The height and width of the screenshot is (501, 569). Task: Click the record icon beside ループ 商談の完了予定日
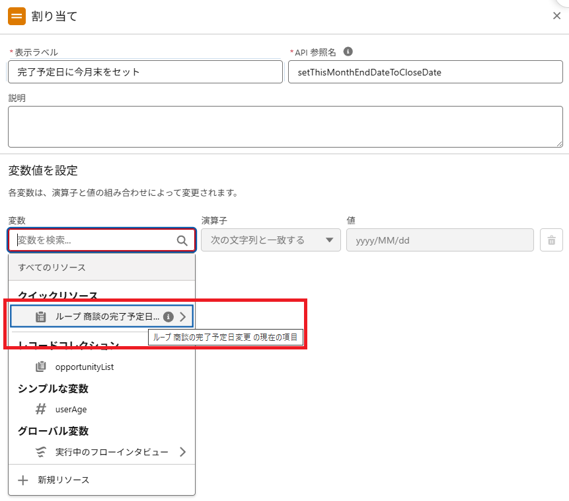41,317
